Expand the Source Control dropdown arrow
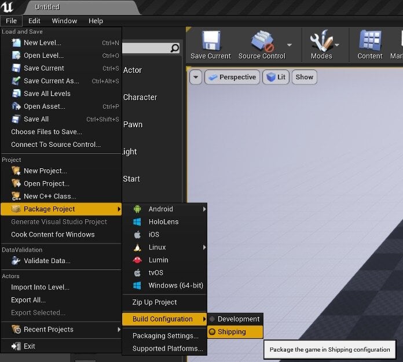 [x=290, y=45]
